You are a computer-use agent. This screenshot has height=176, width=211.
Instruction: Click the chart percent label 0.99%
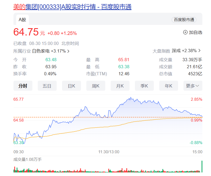click(x=196, y=120)
